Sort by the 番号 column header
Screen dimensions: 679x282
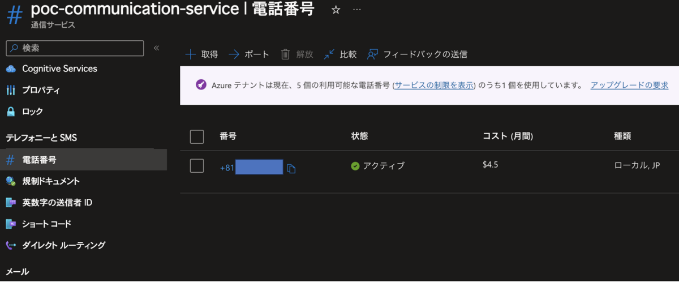point(228,136)
